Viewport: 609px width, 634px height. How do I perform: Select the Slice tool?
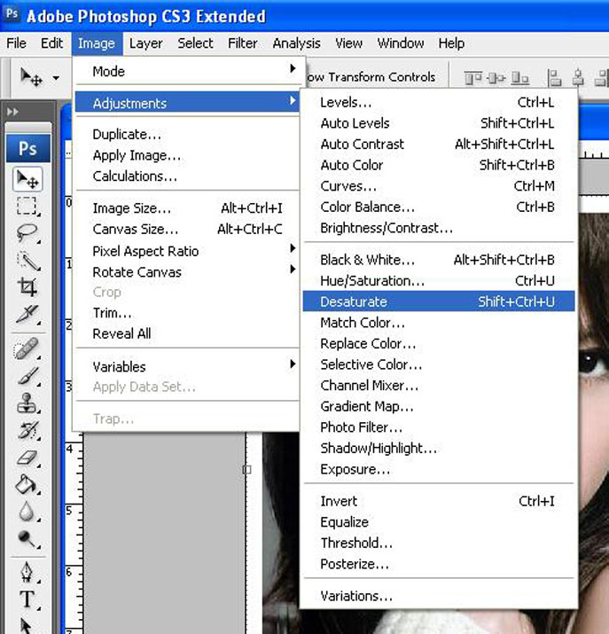click(27, 314)
